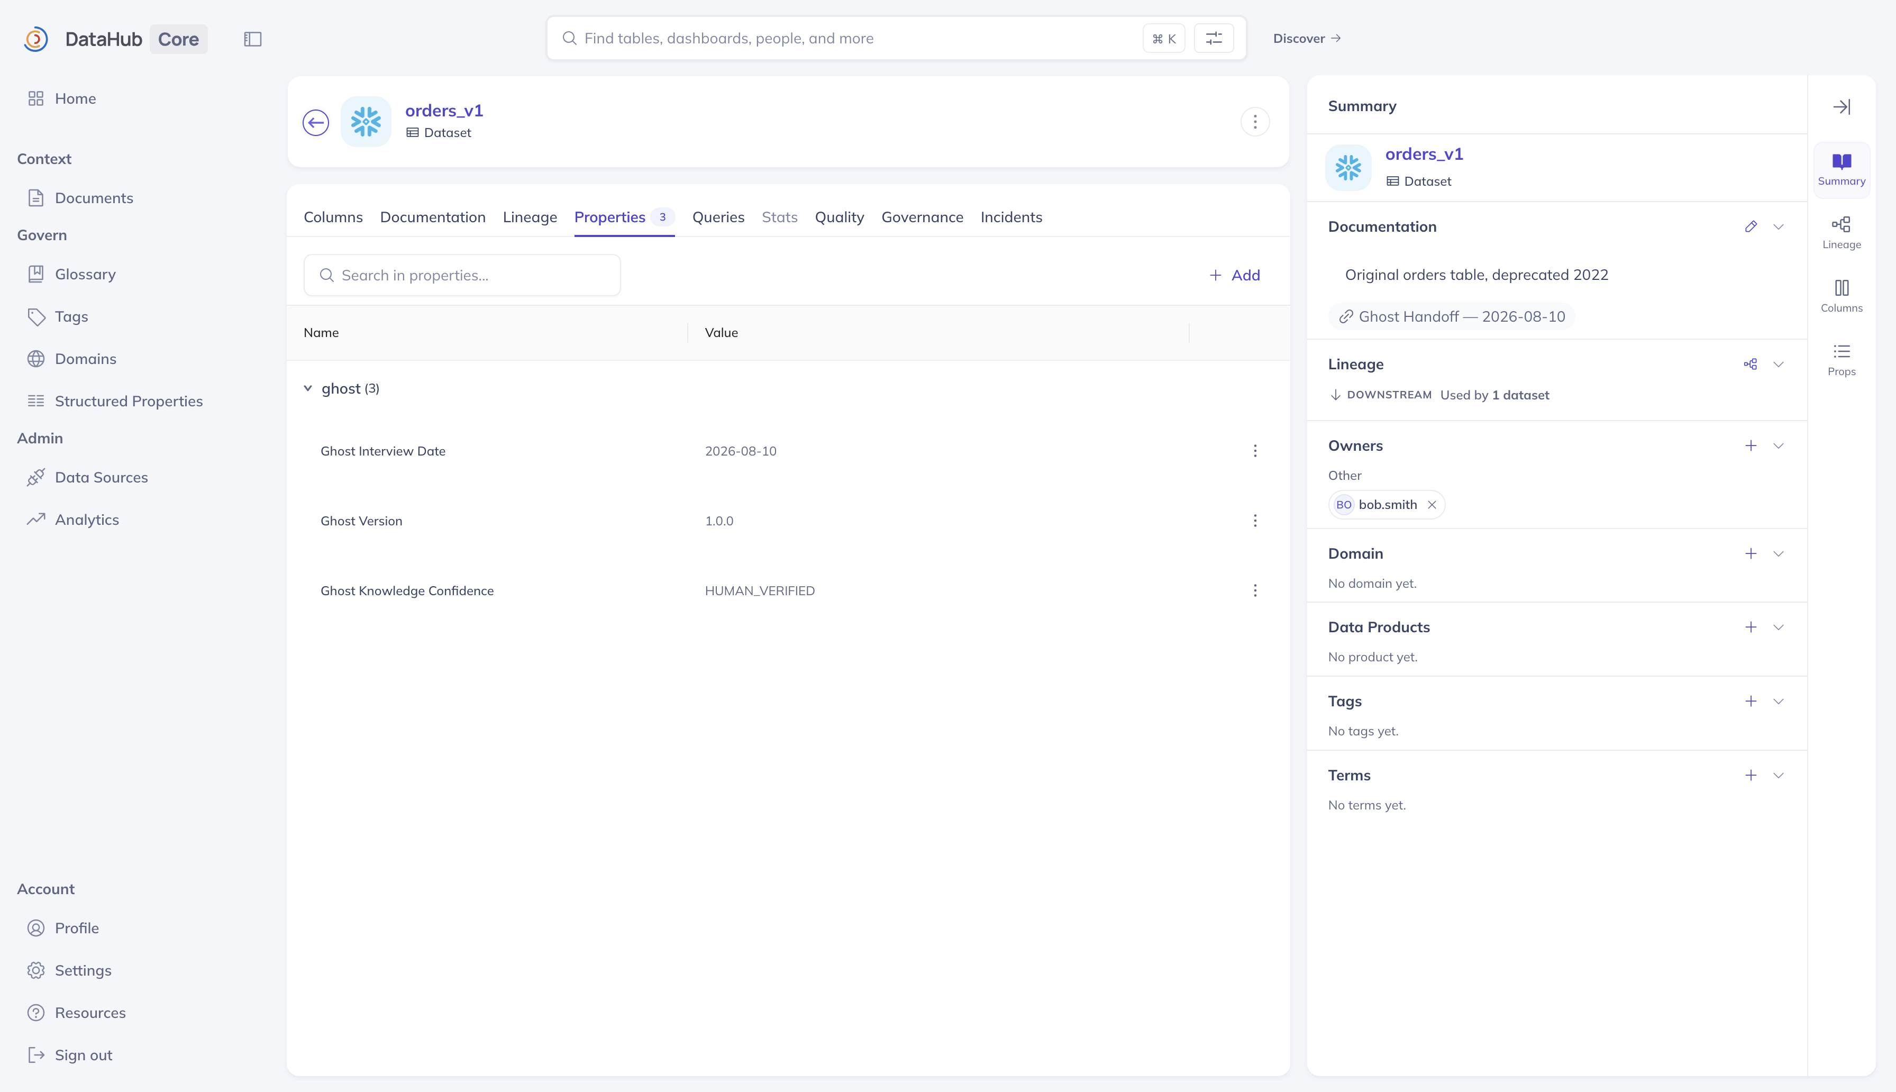Click the HUMAN_VERIFIED value cell

click(760, 591)
